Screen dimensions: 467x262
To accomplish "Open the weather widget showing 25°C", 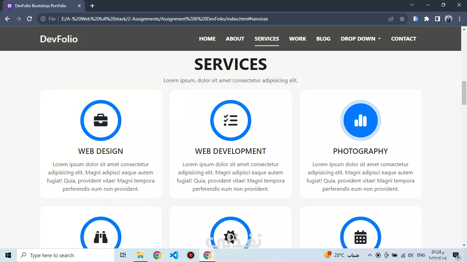I will (x=341, y=255).
